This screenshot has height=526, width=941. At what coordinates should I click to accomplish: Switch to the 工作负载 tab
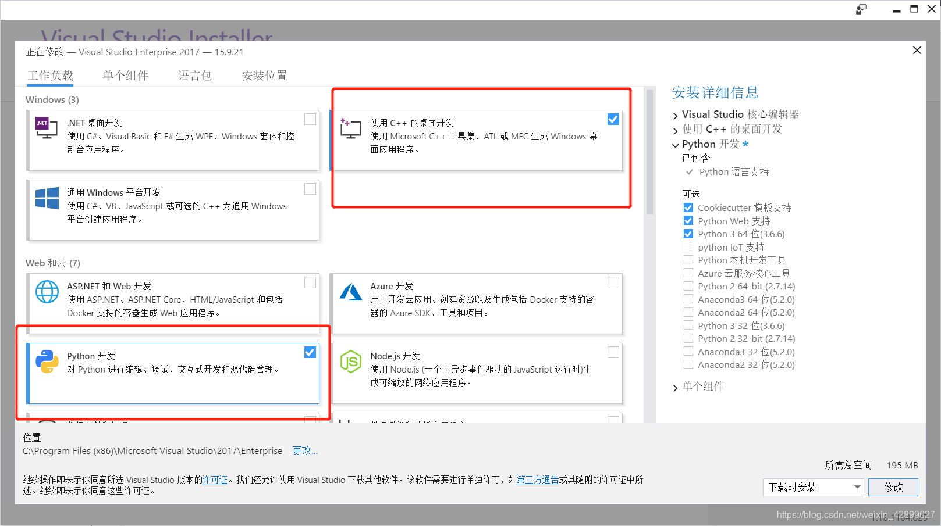pos(51,76)
